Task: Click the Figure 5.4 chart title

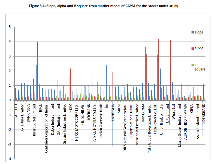Action: pos(103,6)
